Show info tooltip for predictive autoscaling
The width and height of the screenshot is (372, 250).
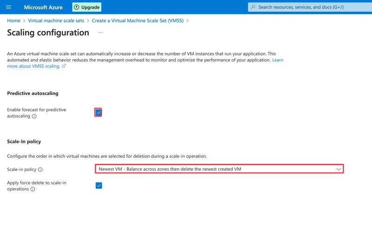coord(34,116)
